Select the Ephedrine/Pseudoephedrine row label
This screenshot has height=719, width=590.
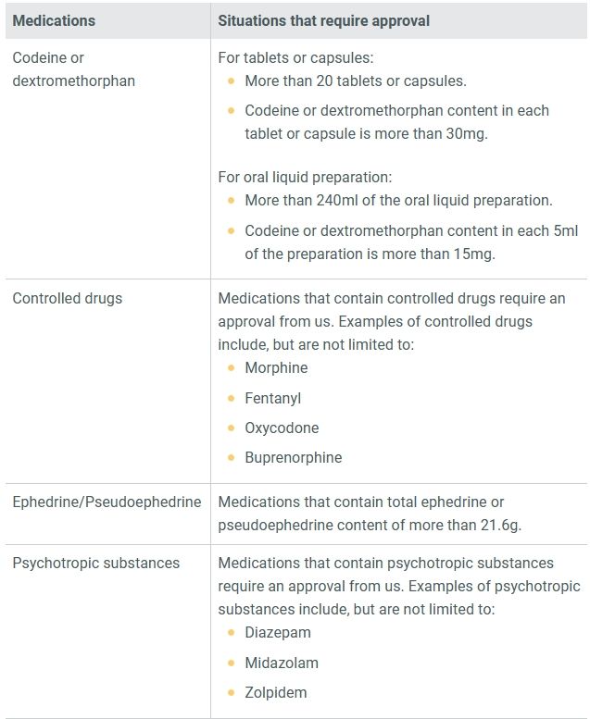click(107, 502)
